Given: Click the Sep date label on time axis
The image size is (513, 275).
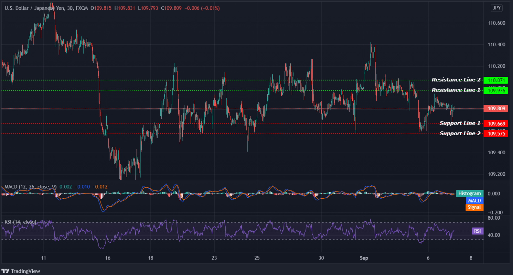Looking at the screenshot, I should [364, 258].
